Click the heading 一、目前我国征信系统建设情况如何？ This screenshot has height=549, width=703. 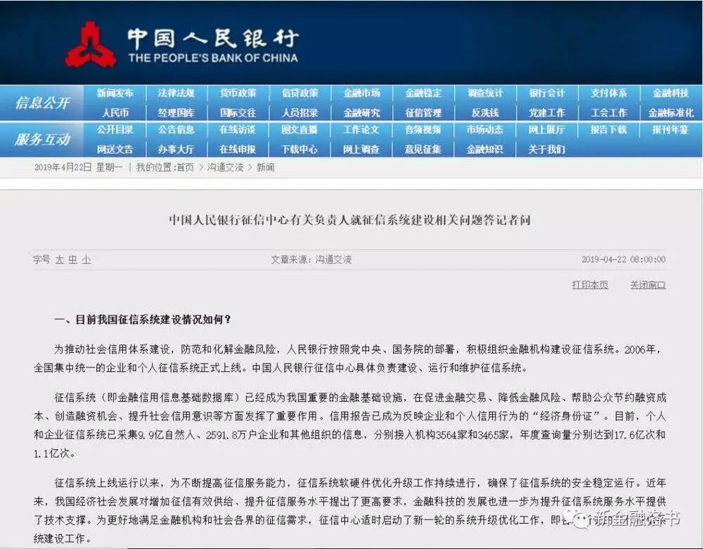click(x=143, y=320)
